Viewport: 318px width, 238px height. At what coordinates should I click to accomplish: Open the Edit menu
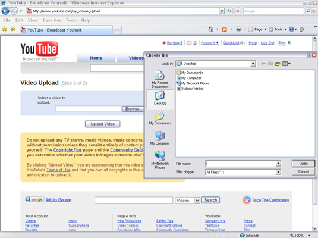tap(19, 20)
